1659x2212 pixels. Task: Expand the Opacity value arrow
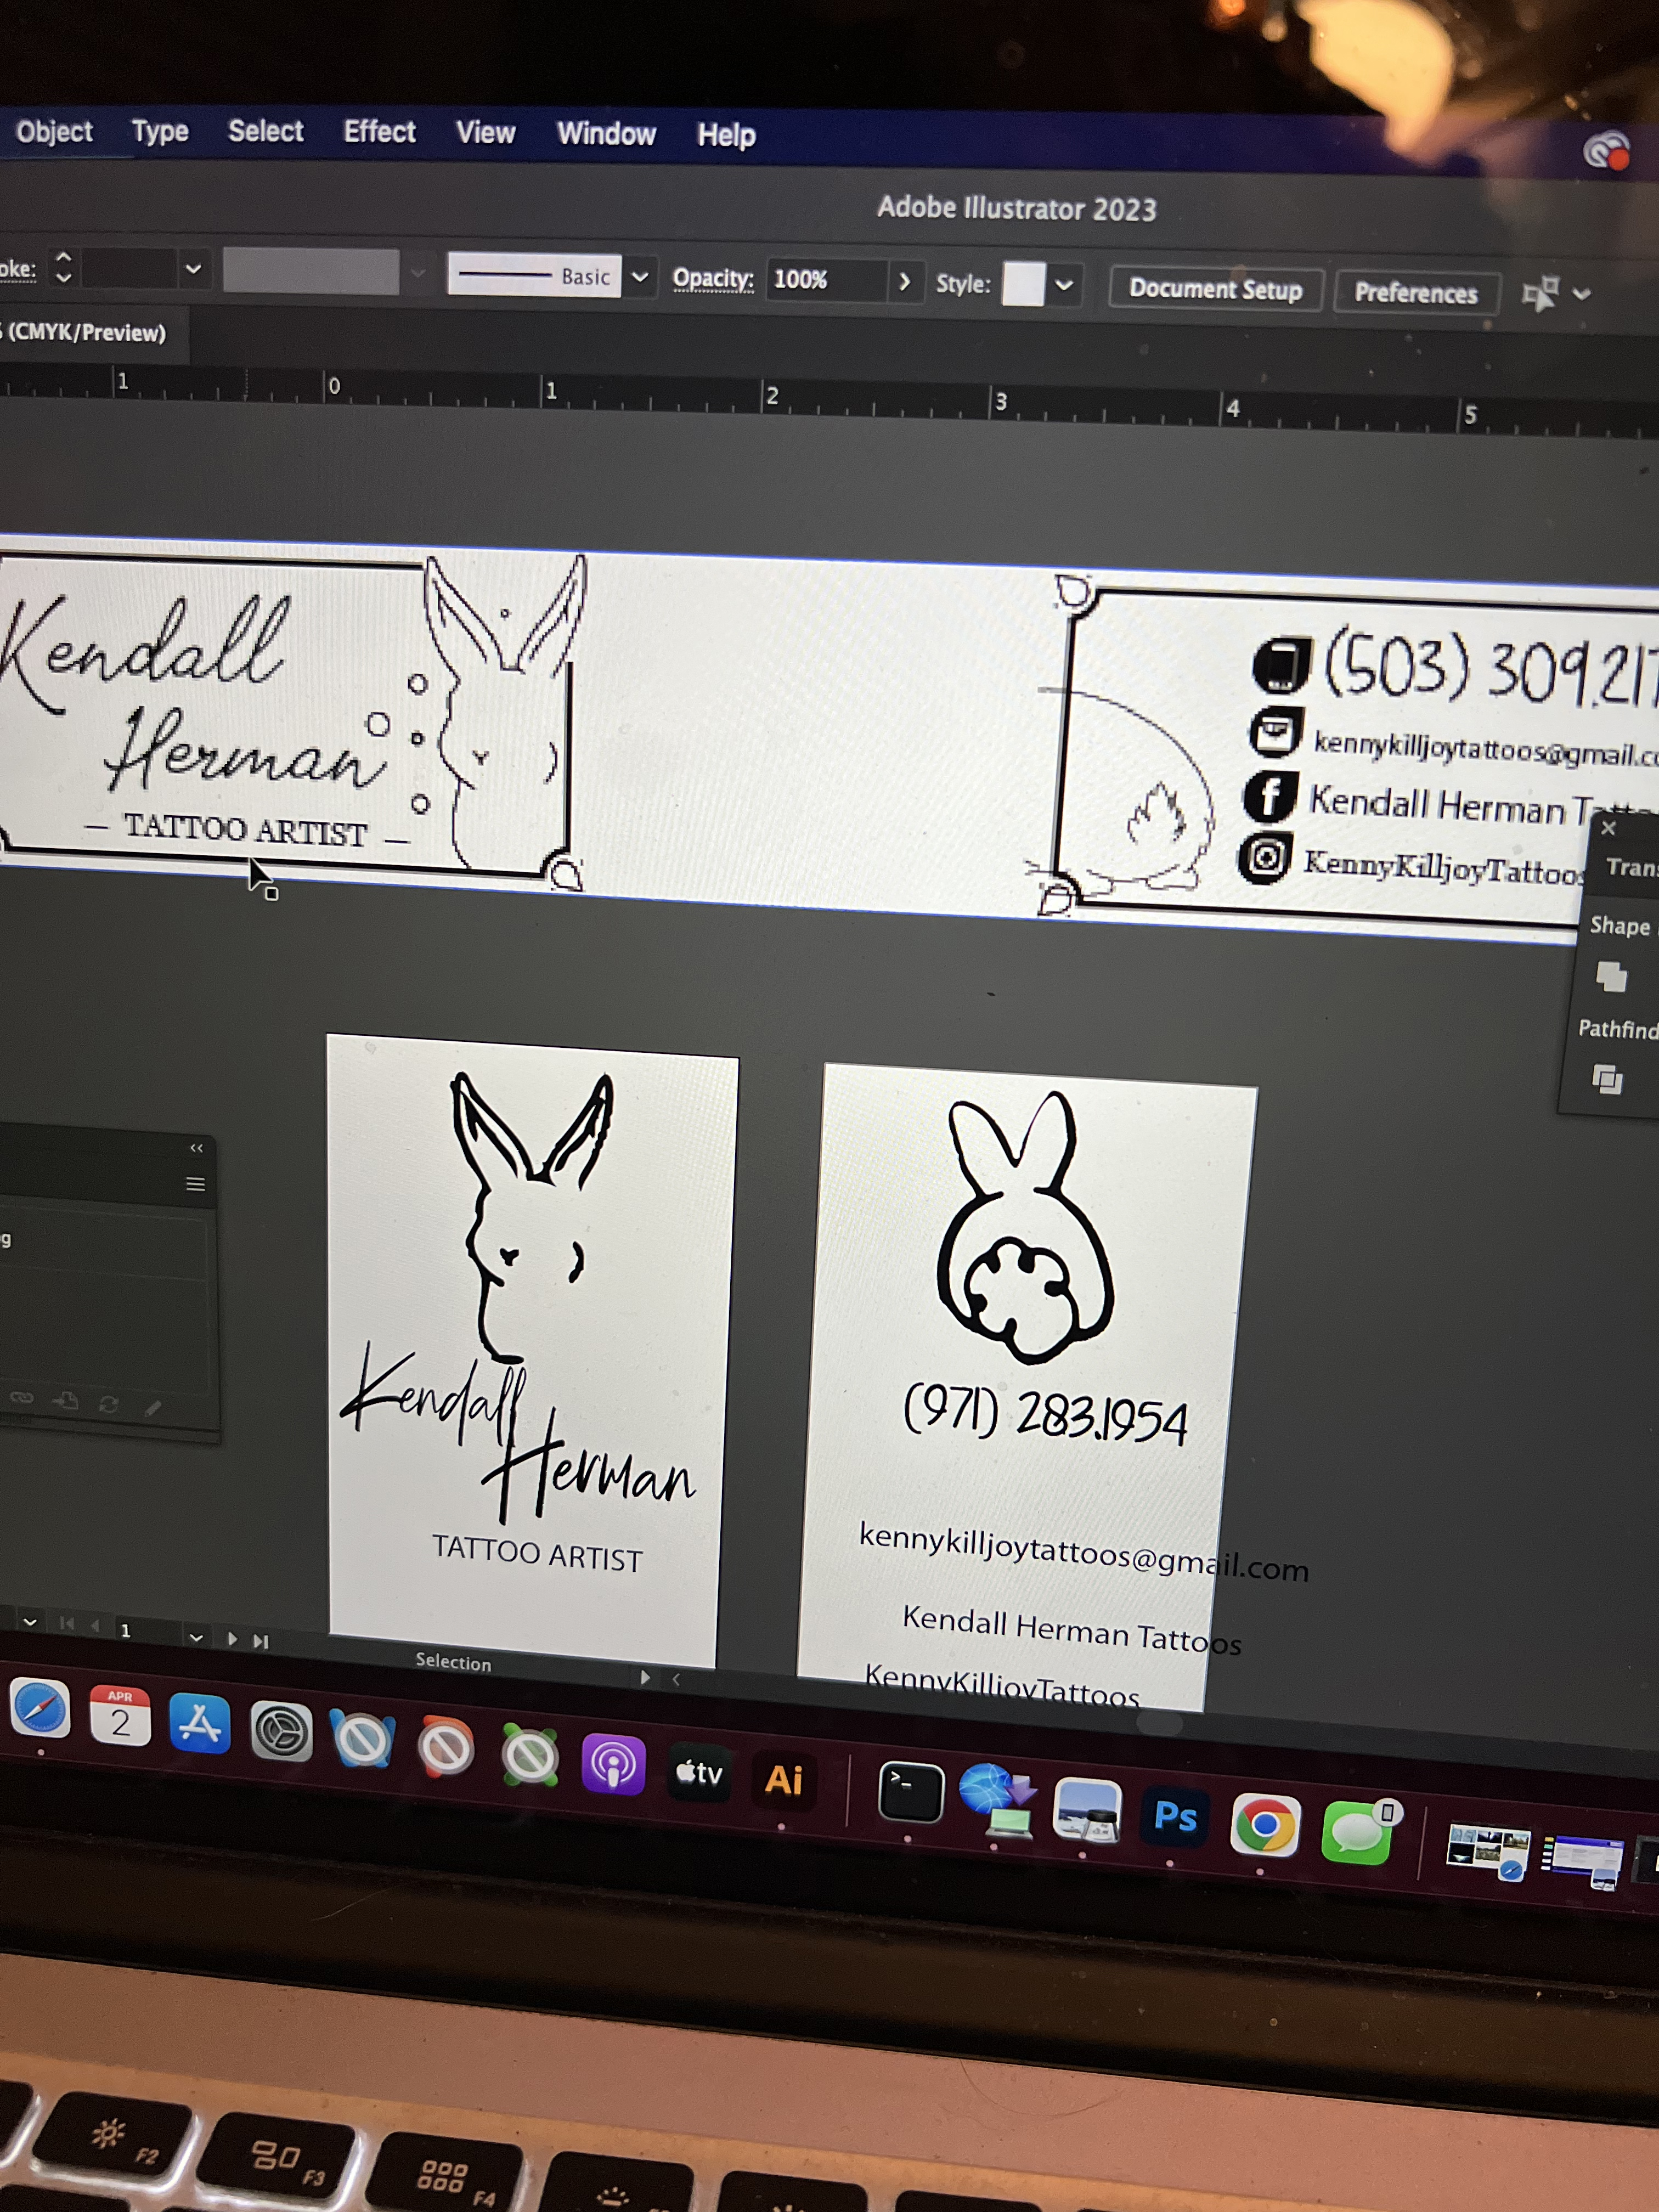[904, 282]
